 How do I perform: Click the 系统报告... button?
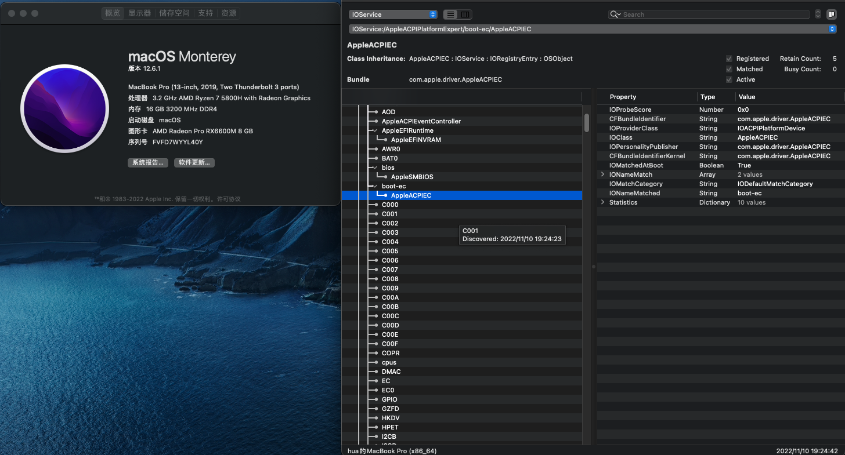(x=148, y=163)
